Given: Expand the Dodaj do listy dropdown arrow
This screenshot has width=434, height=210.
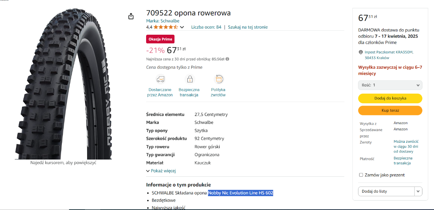Looking at the screenshot, I should (418, 191).
